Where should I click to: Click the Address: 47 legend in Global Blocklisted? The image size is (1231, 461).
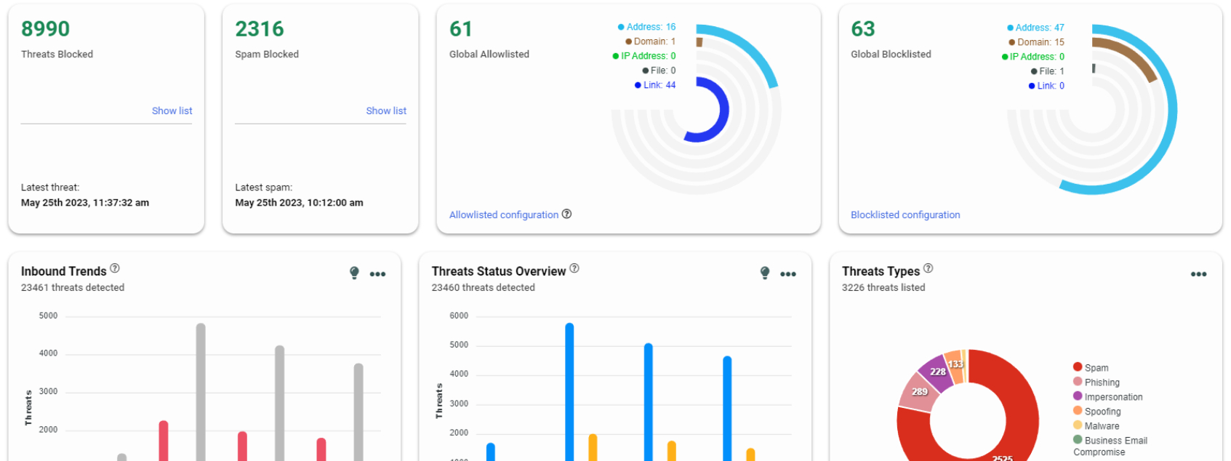tap(1035, 28)
